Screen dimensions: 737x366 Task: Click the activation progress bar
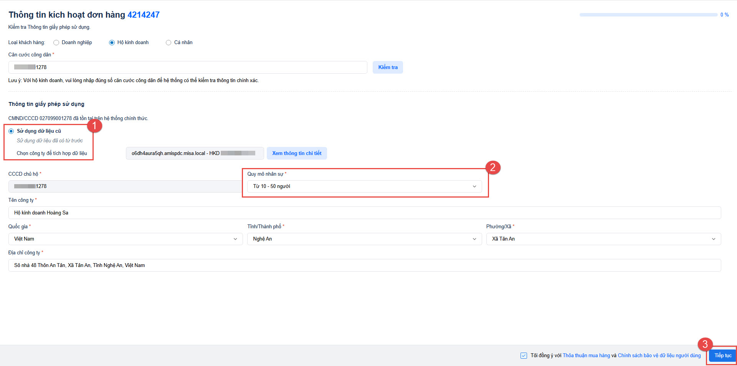point(648,15)
